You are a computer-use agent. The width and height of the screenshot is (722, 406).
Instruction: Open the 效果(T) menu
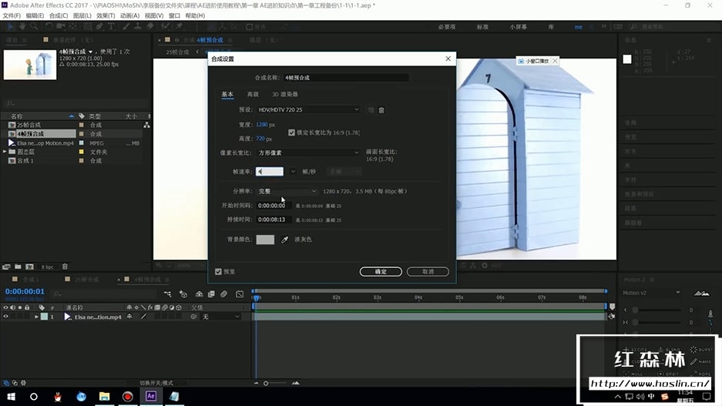pos(106,15)
